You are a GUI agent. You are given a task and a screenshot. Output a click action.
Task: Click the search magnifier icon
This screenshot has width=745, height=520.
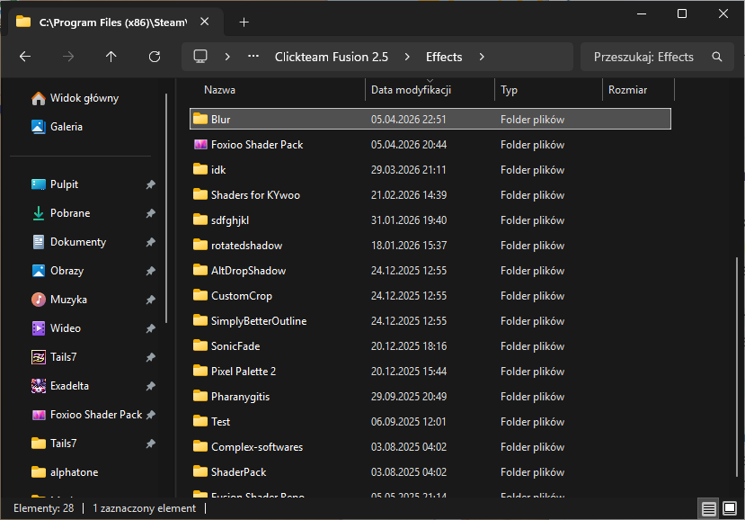coord(717,57)
